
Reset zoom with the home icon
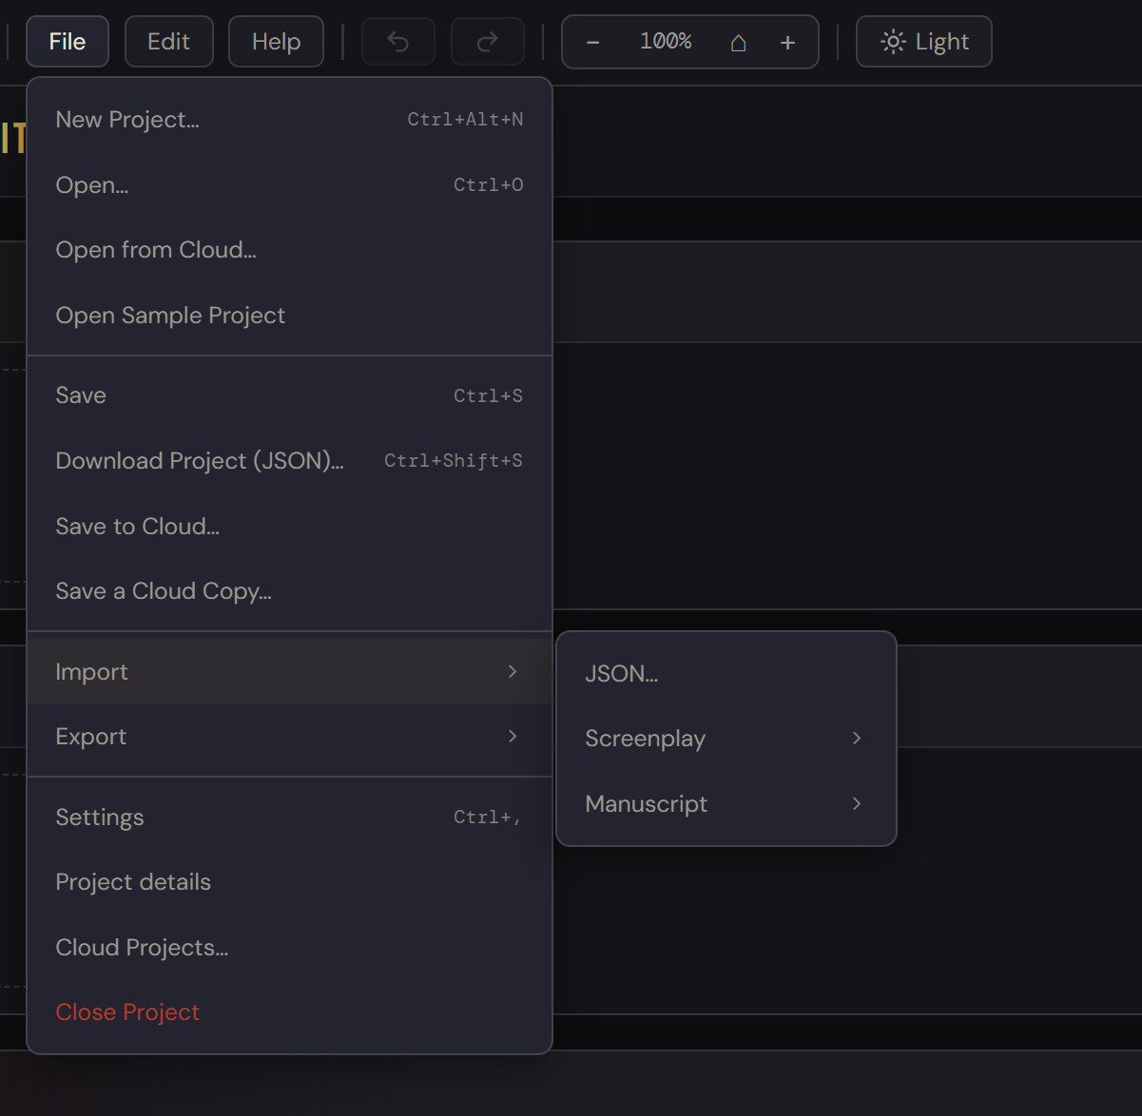738,43
